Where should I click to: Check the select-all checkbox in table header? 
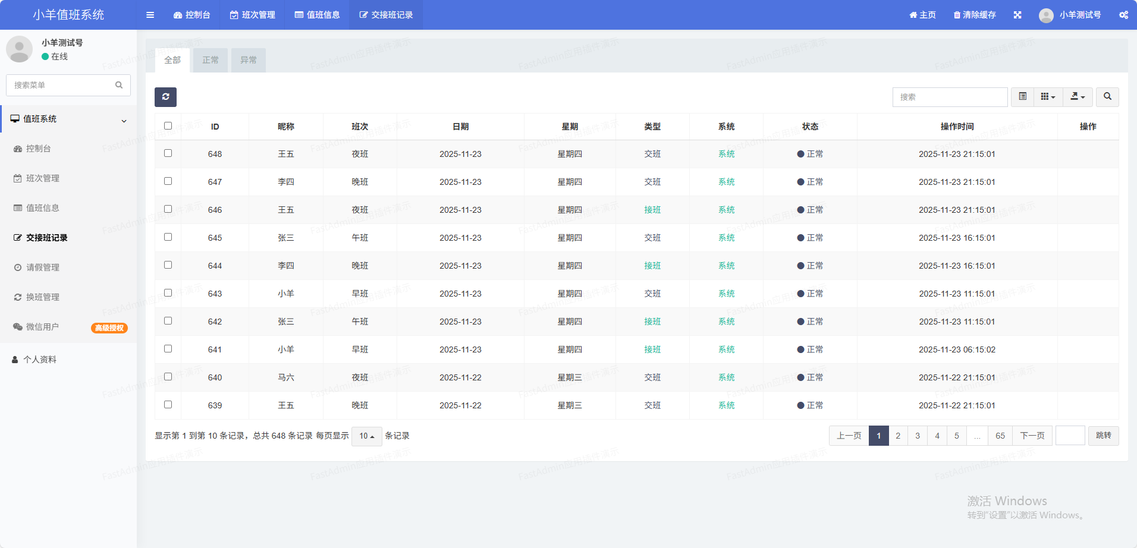coord(168,126)
